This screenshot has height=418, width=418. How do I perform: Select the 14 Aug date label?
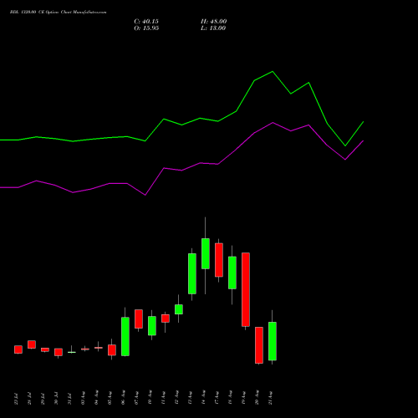[203, 398]
